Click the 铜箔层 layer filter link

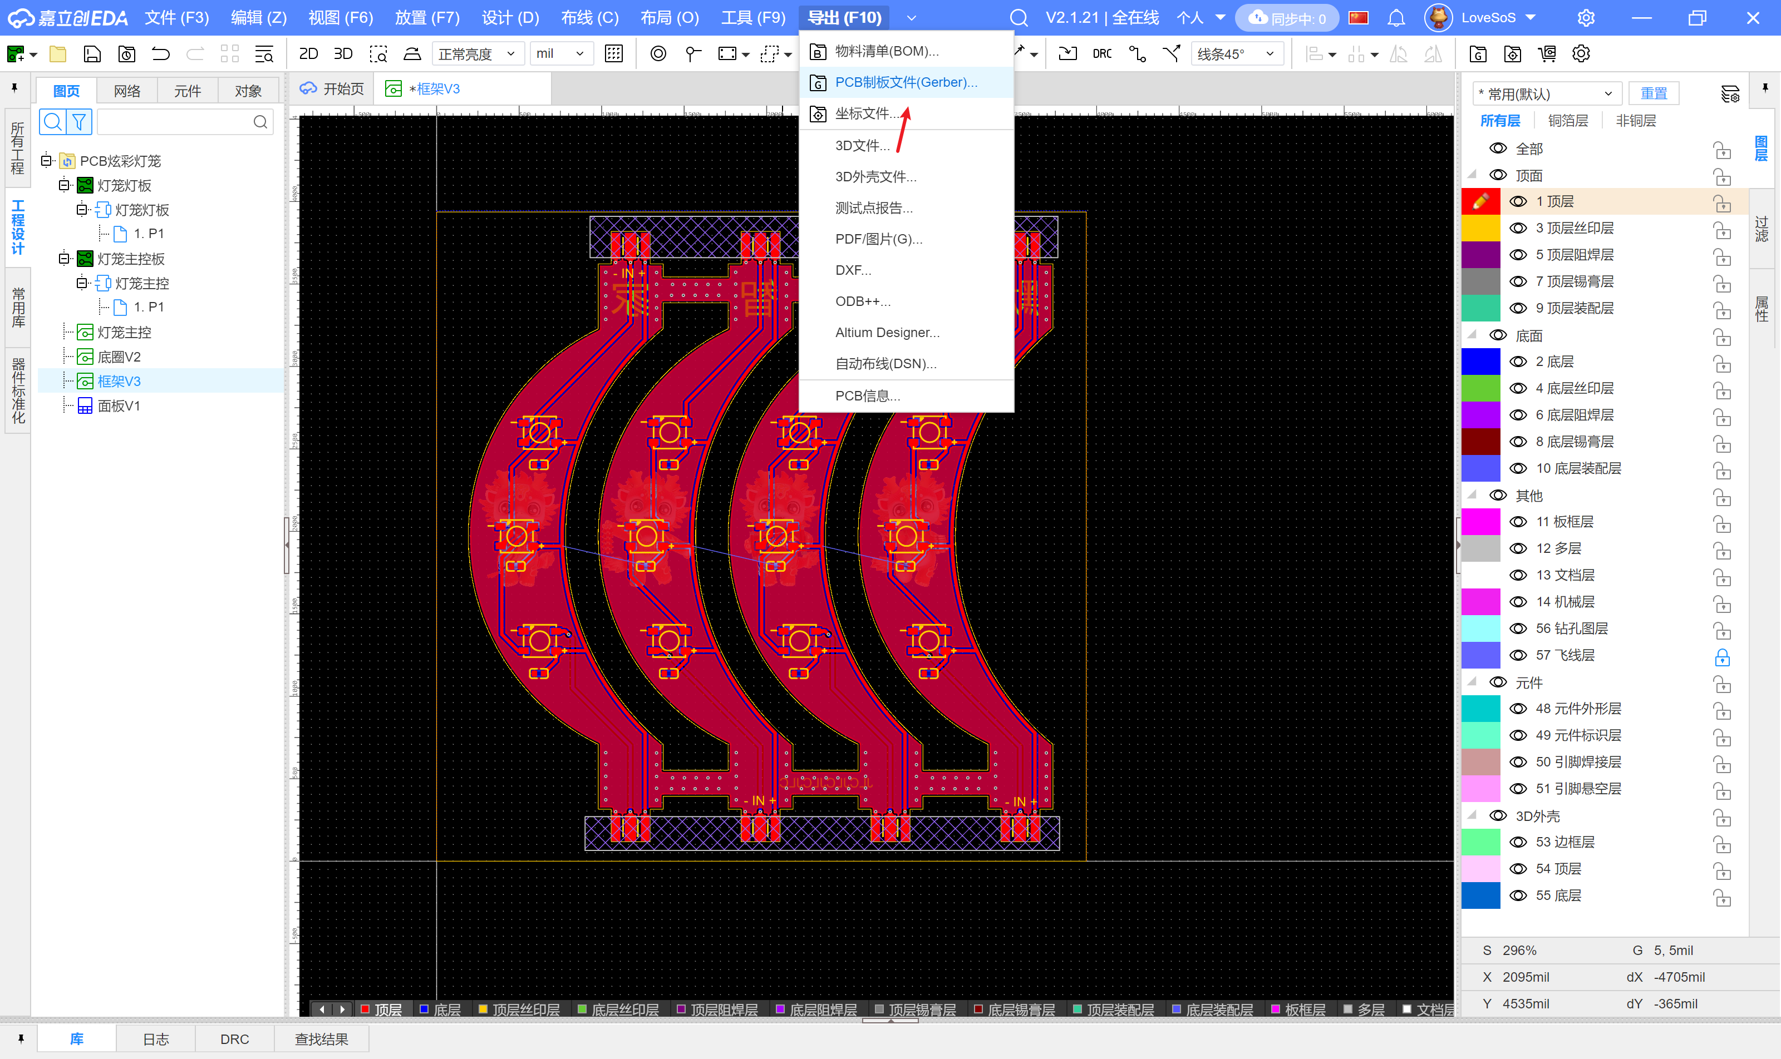click(1567, 121)
